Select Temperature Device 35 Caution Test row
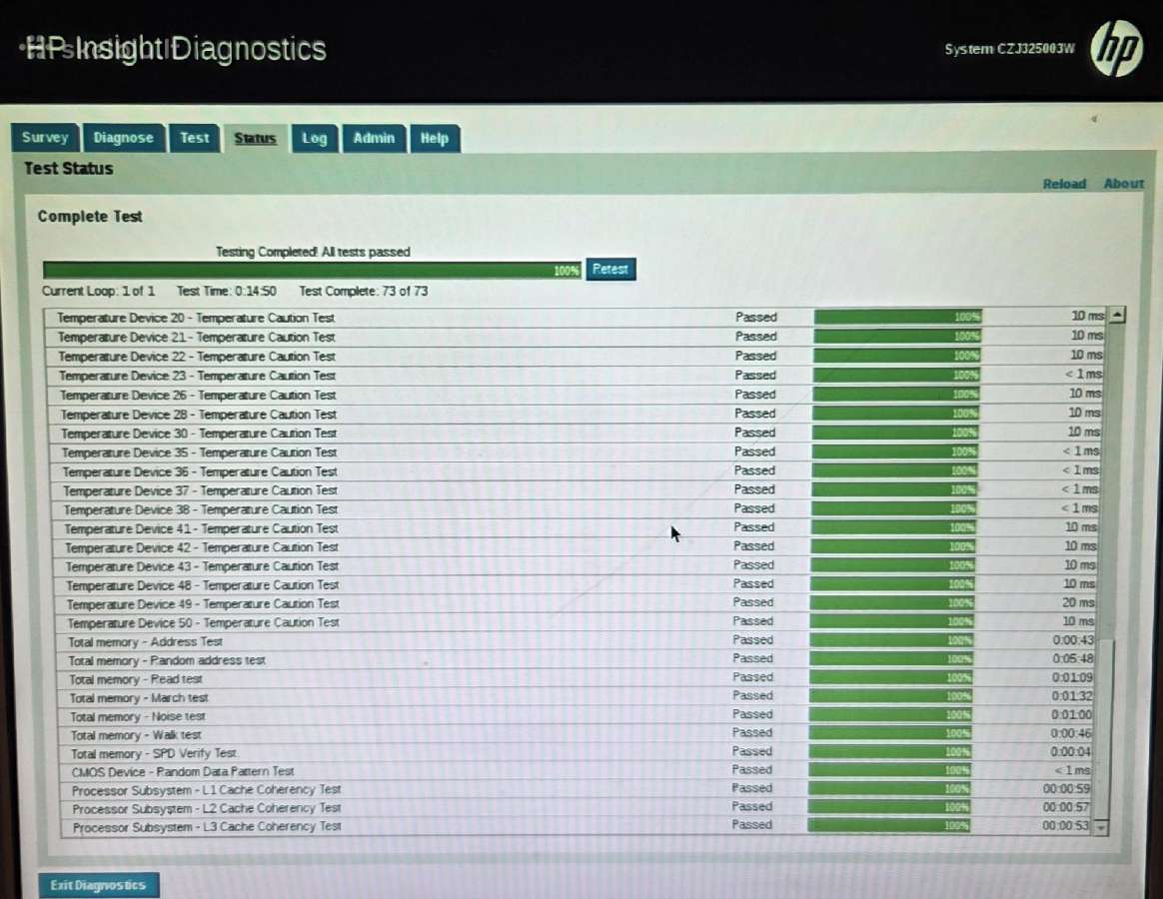This screenshot has height=899, width=1163. [576, 451]
